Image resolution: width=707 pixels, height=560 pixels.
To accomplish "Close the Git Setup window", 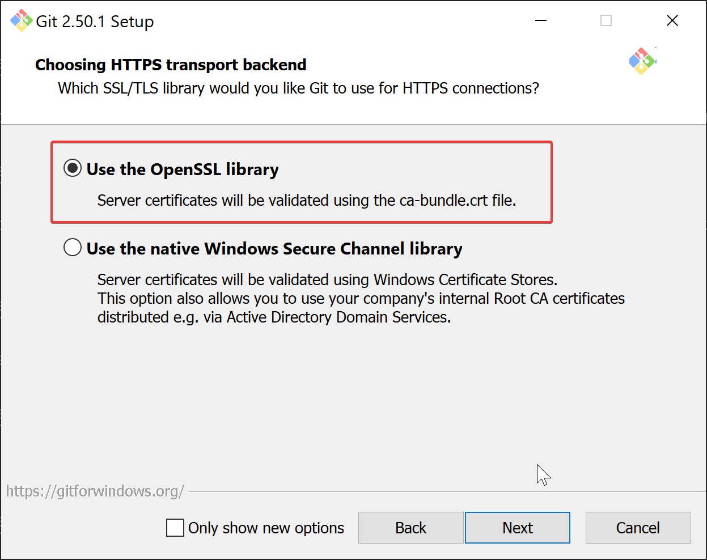I will click(x=672, y=21).
